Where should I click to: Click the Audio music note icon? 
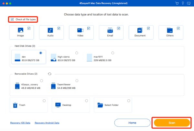50,30
